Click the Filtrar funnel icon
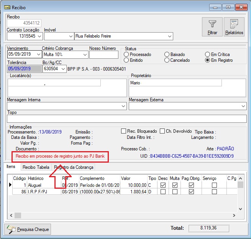 212,24
